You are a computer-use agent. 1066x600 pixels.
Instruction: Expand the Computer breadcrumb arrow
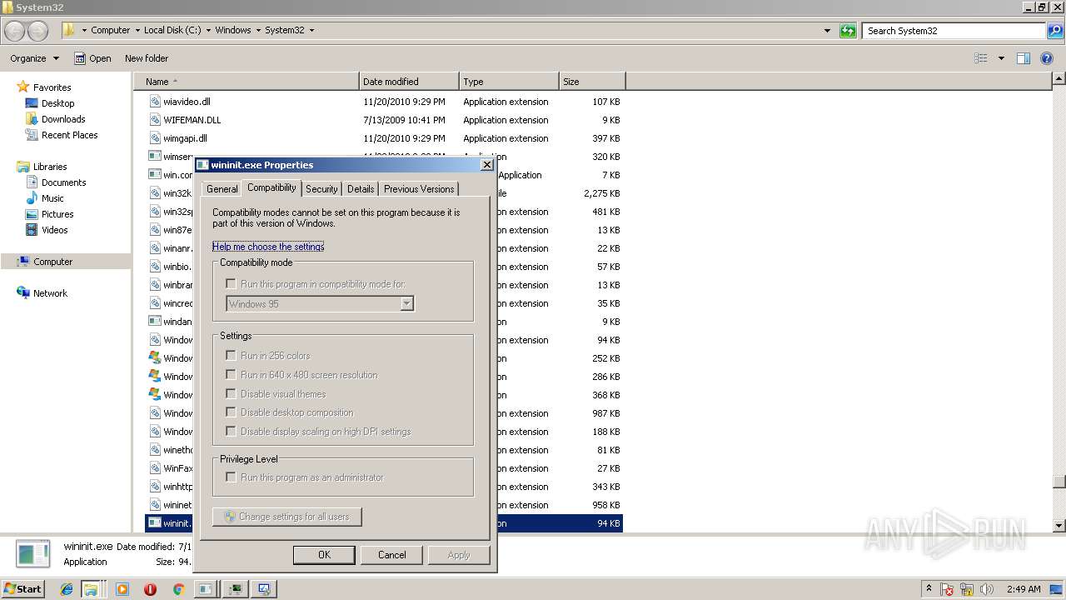click(x=137, y=31)
